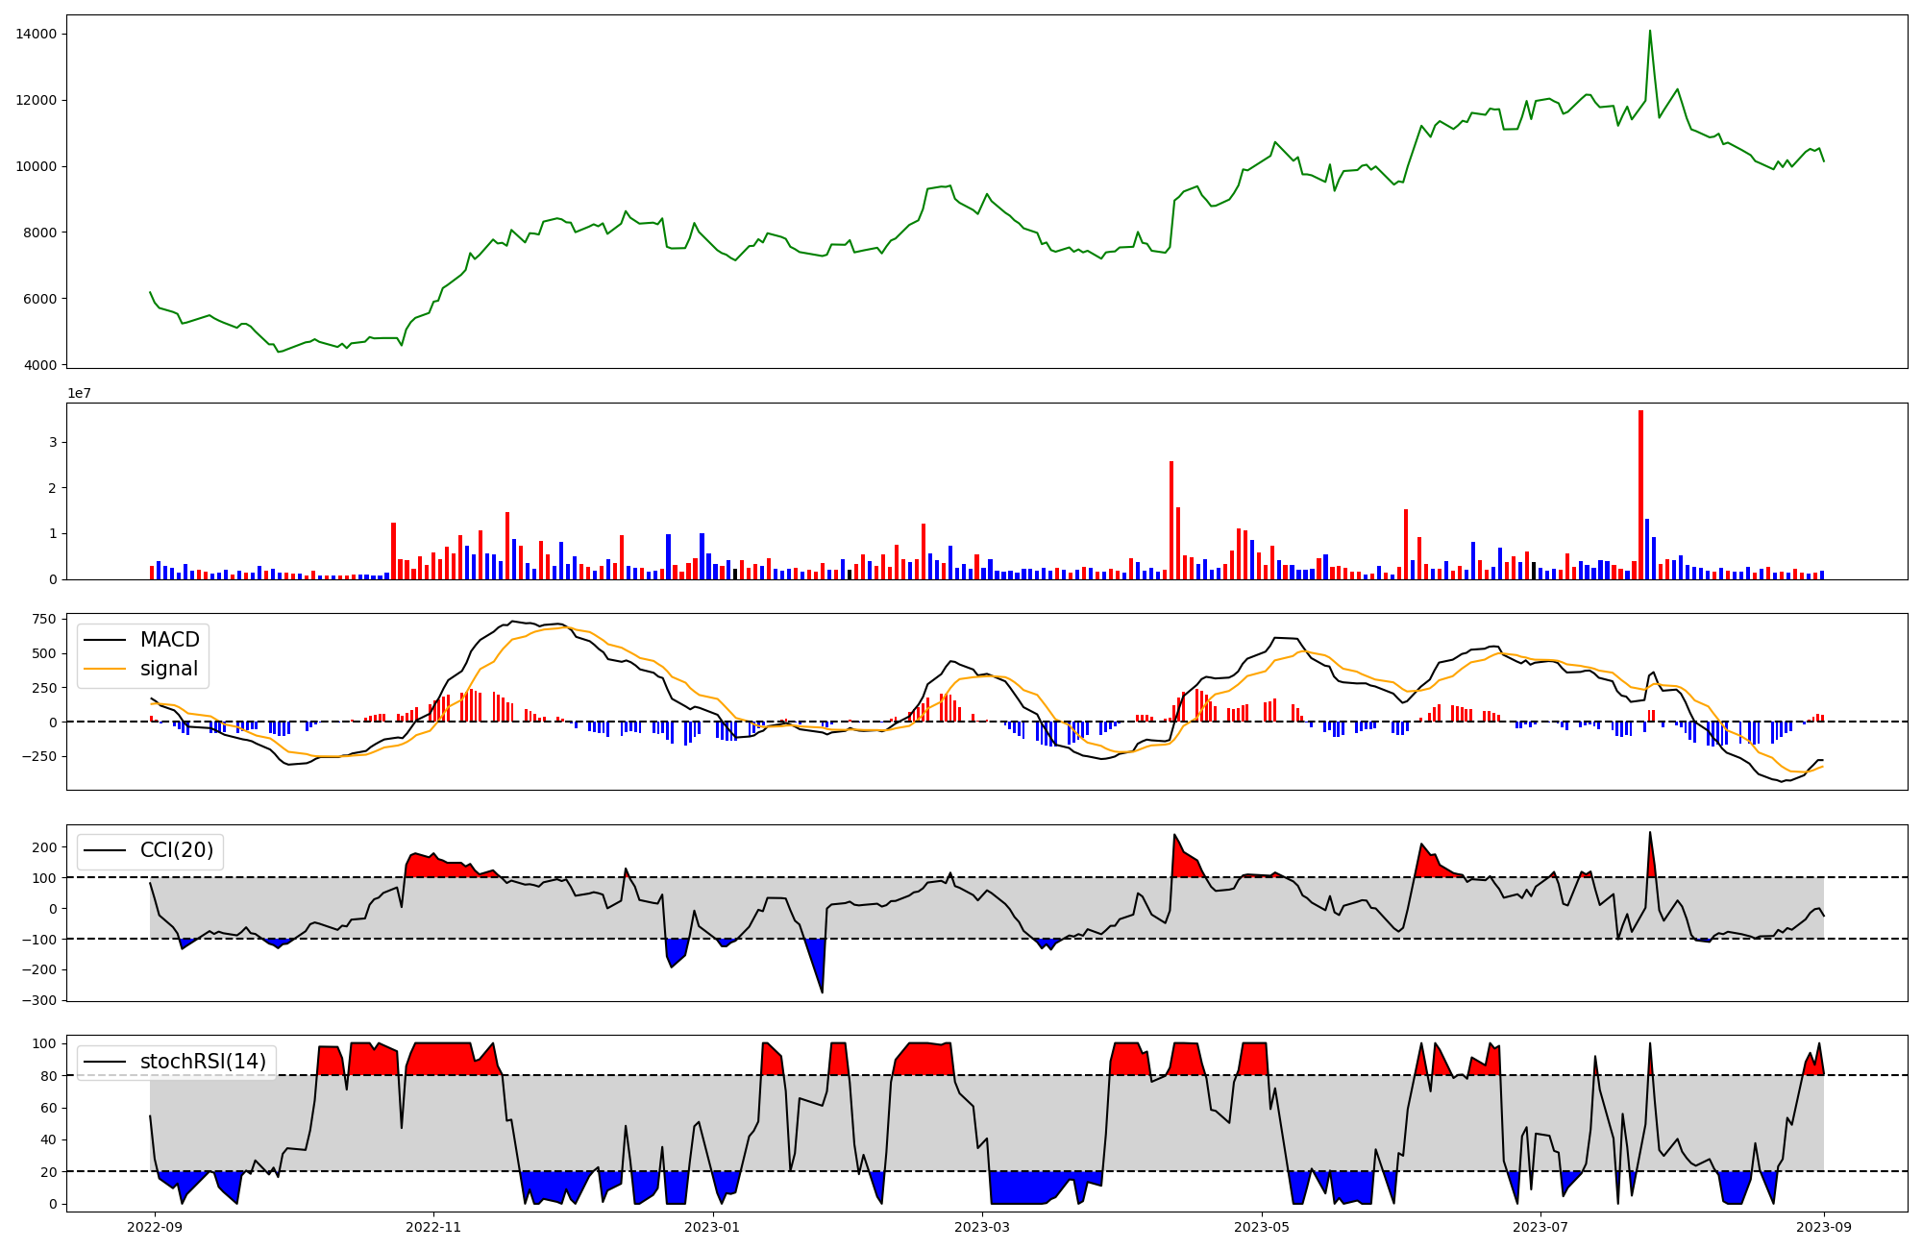
Task: Click the 2022-11 x-axis date label
Action: 433,1227
